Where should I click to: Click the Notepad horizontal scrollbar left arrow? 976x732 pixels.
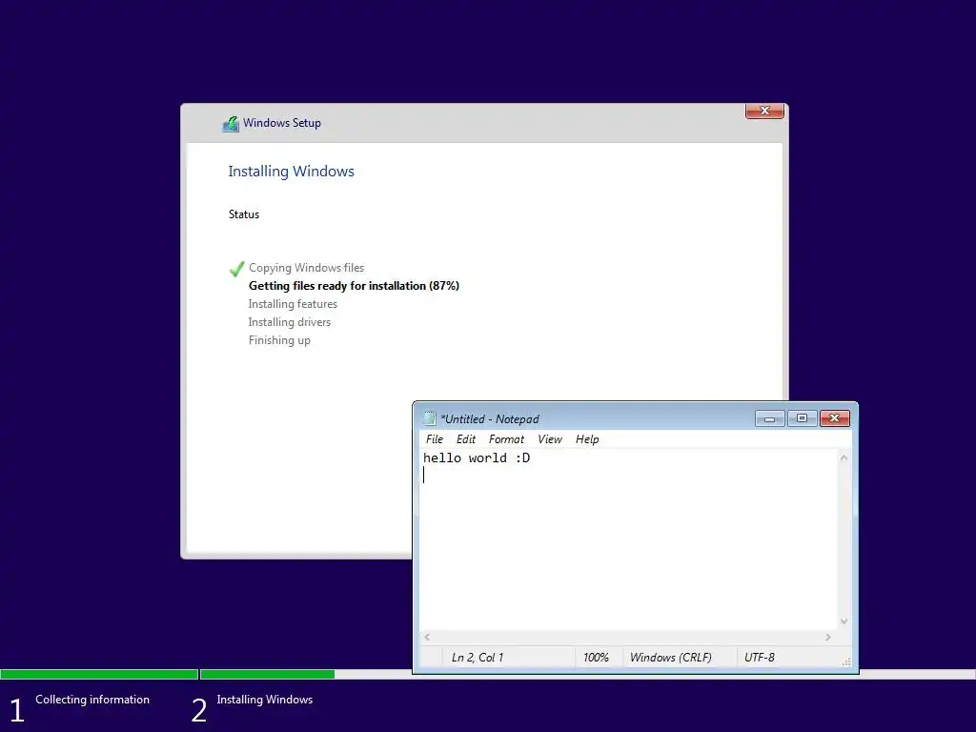point(427,637)
